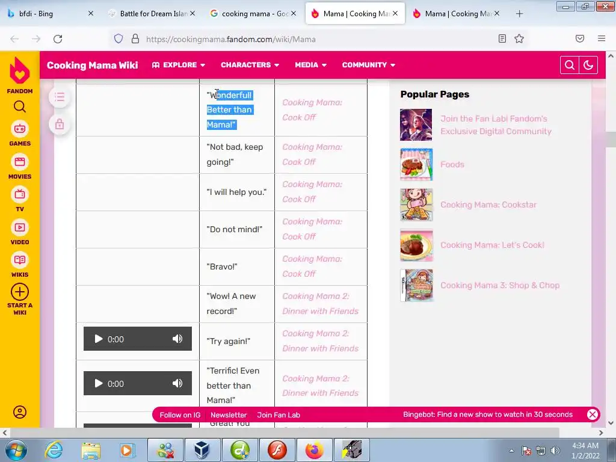Open Cooking Mama: Cook Off link beside 'Bravo!'
Image resolution: width=616 pixels, height=462 pixels.
click(312, 266)
